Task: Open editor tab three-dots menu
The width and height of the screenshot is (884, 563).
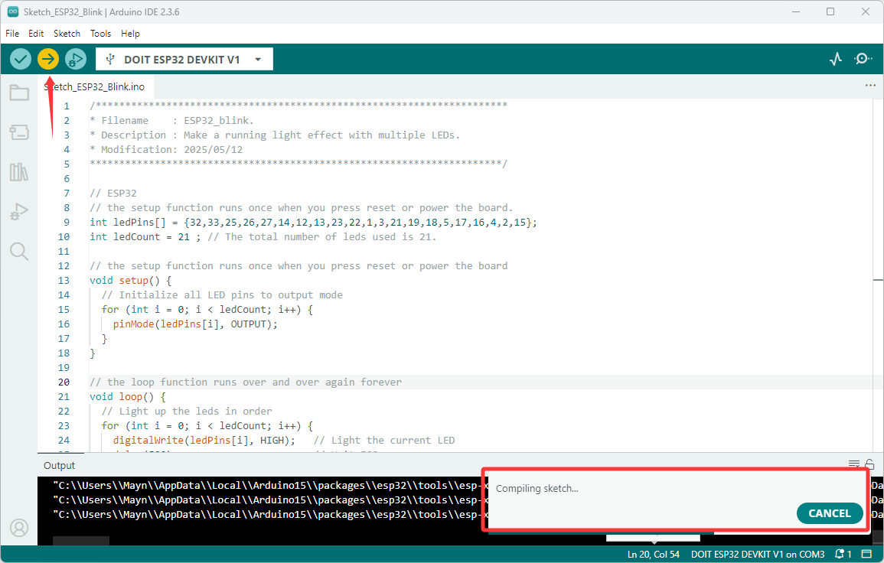Action: pos(870,86)
